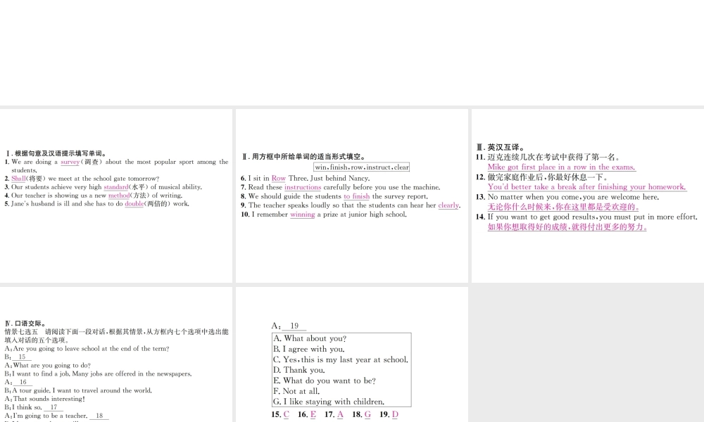704x422 pixels.
Task: Click the answer key entry '17. A'
Action: (x=334, y=415)
